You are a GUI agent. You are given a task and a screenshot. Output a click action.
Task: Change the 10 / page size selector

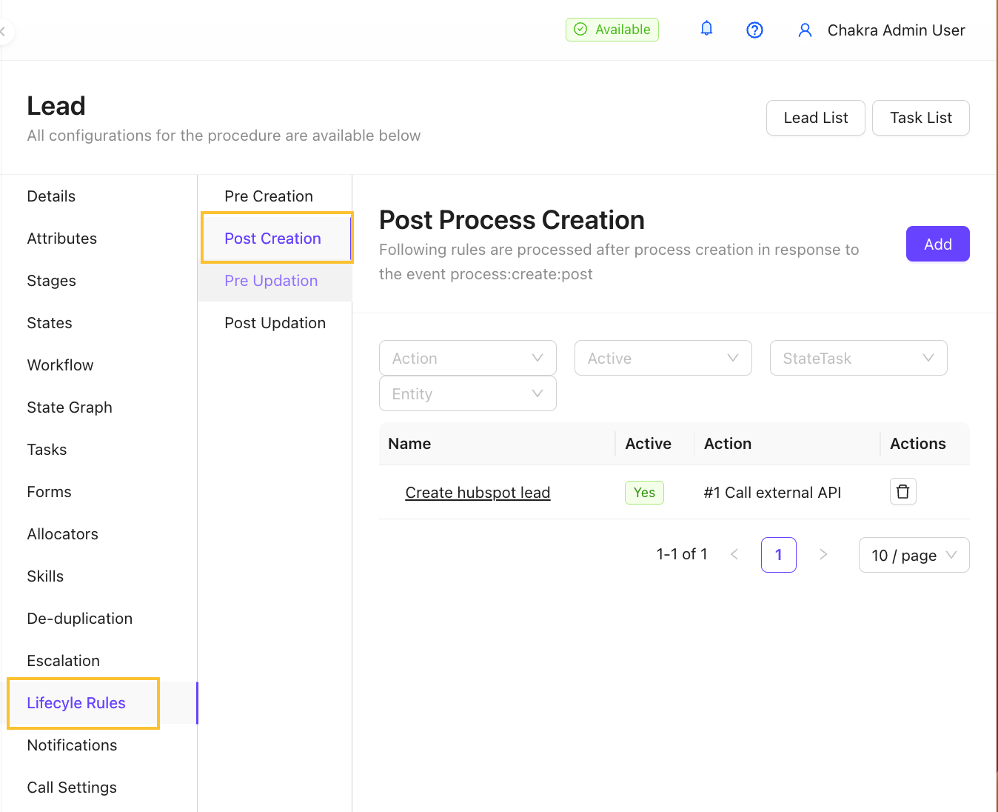914,556
